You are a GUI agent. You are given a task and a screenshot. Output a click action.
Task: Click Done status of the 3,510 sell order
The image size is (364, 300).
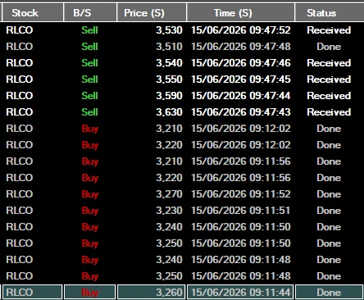tap(329, 47)
